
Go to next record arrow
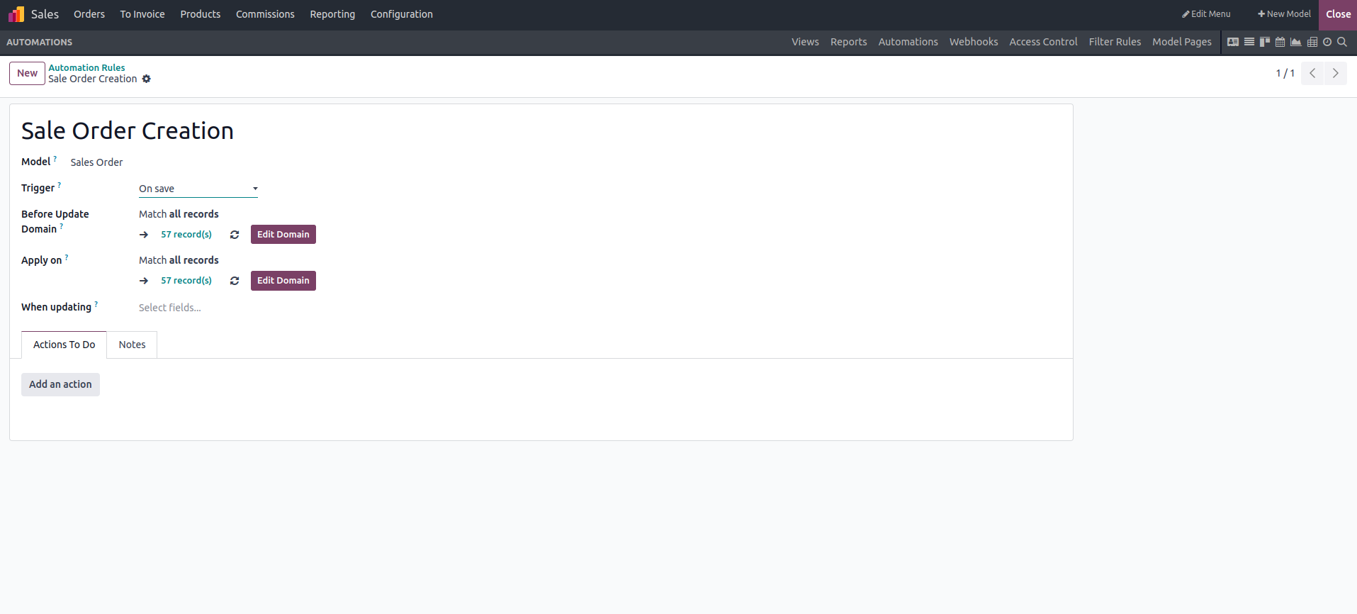(x=1336, y=73)
